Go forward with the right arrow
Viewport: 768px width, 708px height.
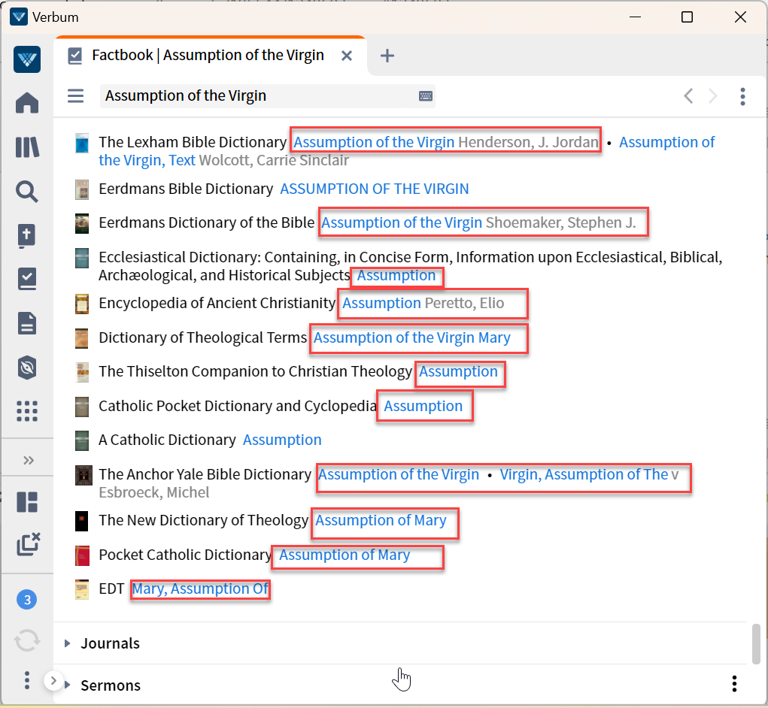[x=712, y=96]
